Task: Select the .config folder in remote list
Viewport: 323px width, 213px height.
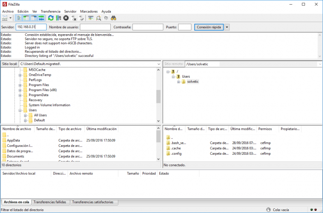Action: tap(176, 153)
